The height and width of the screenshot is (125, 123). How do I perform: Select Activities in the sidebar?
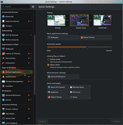click(17, 86)
